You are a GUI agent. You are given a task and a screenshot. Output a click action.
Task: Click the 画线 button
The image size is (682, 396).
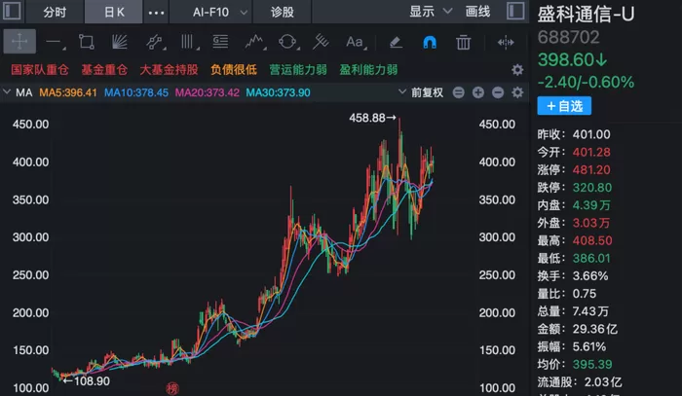point(477,12)
